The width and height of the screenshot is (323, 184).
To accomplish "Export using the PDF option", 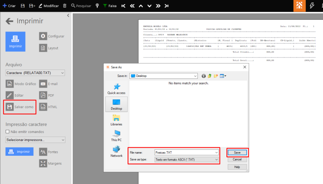I will click(47, 95).
